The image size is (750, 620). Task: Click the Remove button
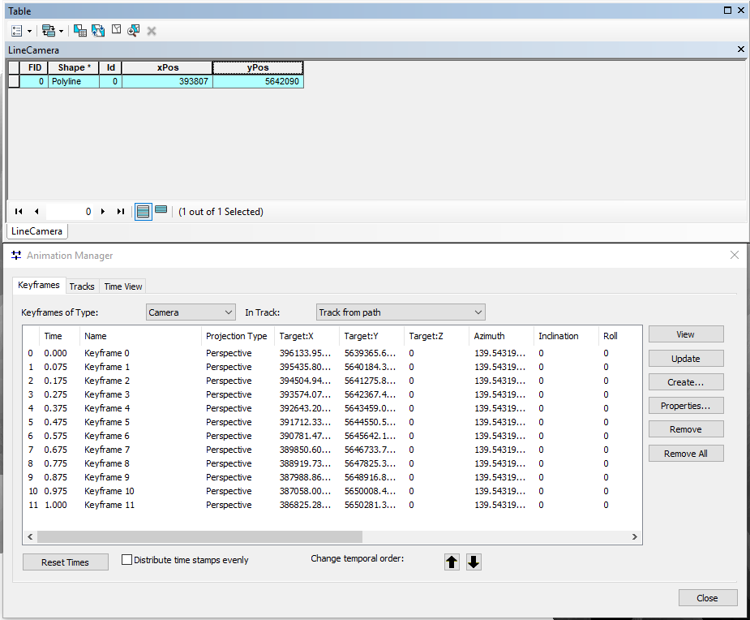(686, 429)
